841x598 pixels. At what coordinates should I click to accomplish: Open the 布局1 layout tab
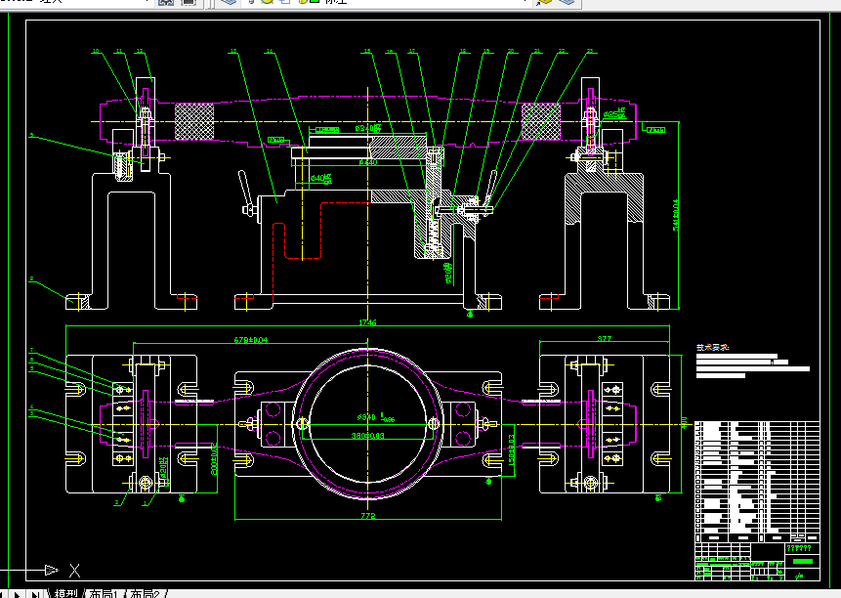104,594
